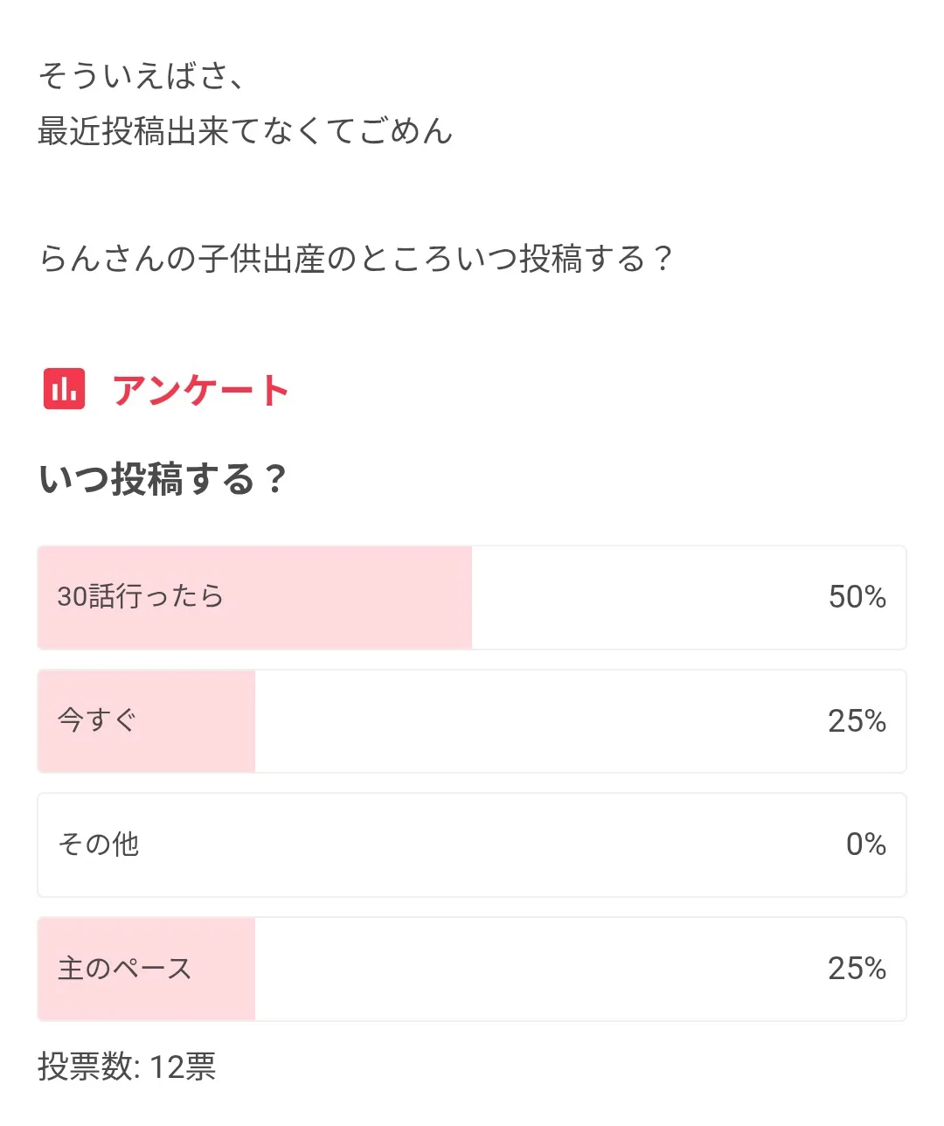
Task: Click the white unfilled area of 今すぐ row
Action: pos(524,721)
